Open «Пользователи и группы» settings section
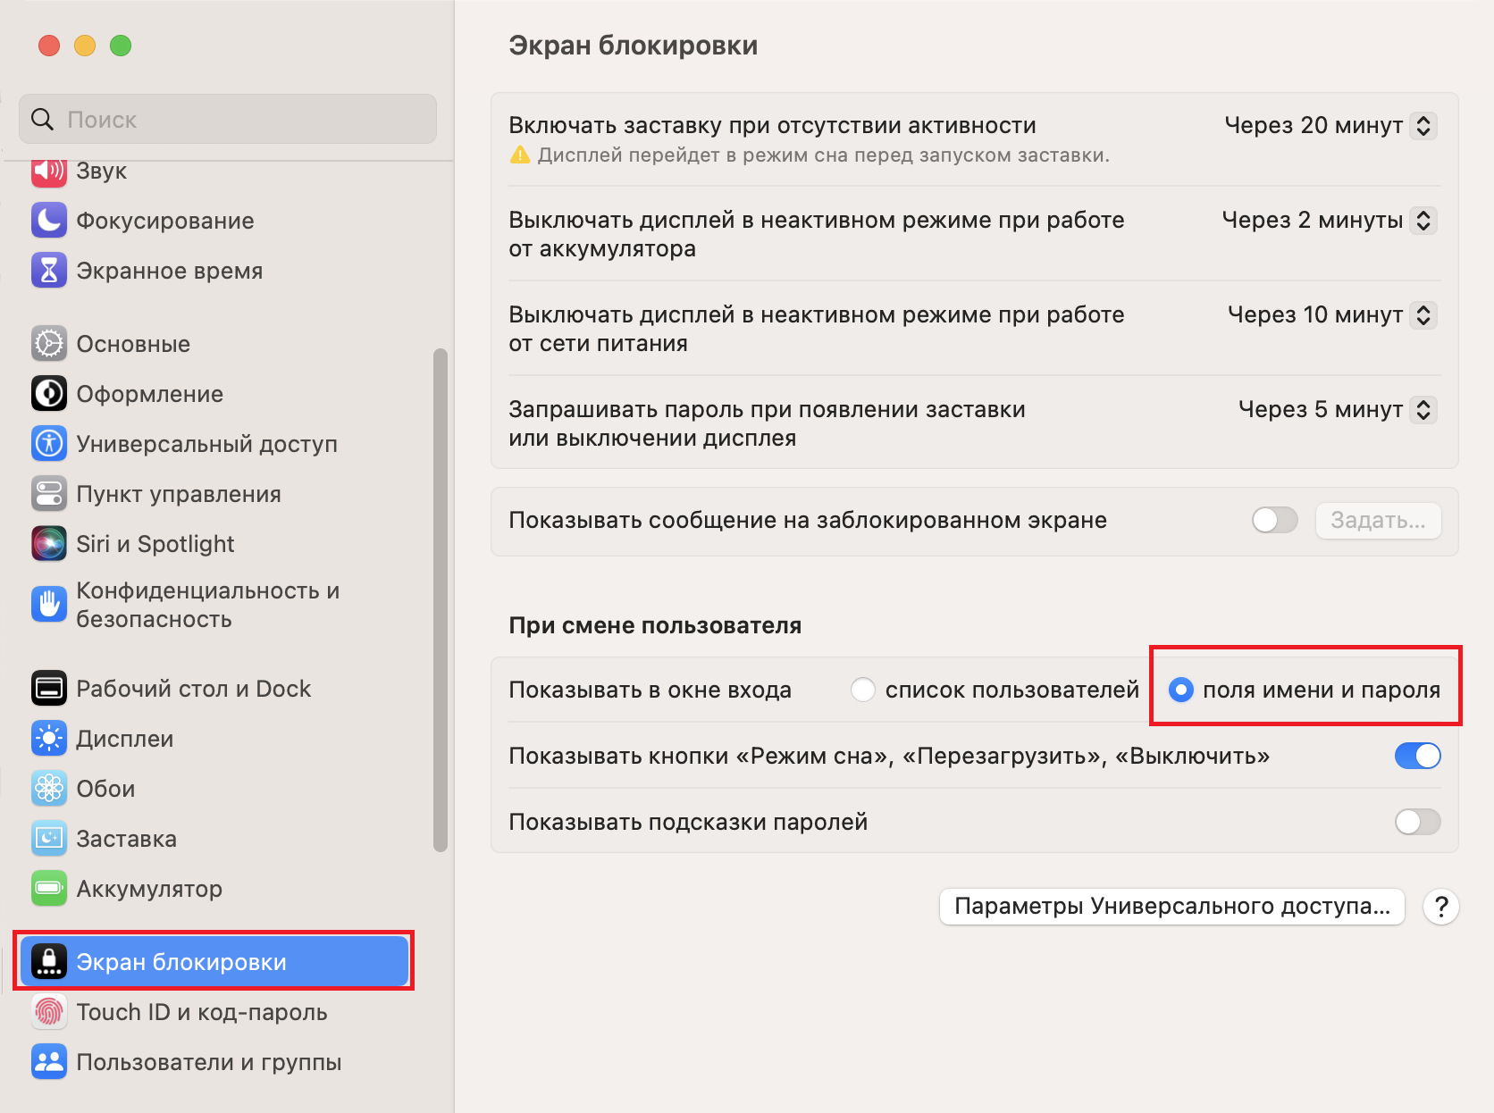 (x=208, y=1061)
